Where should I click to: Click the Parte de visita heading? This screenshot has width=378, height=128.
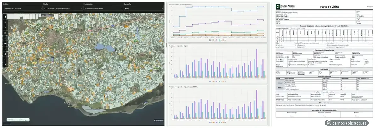tap(329, 7)
